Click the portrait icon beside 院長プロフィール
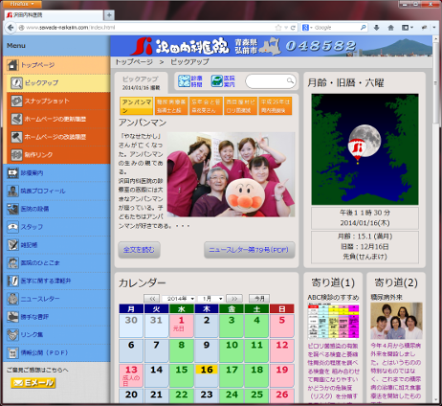Image resolution: width=442 pixels, height=406 pixels. point(12,191)
